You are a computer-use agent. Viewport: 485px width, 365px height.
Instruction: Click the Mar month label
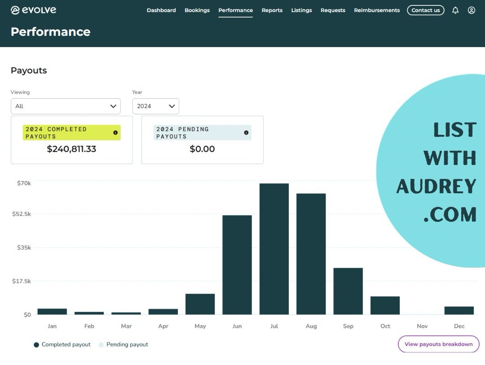tap(126, 326)
